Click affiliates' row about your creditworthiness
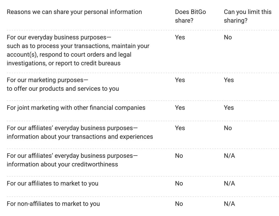The height and width of the screenshot is (216, 279). [x=72, y=160]
